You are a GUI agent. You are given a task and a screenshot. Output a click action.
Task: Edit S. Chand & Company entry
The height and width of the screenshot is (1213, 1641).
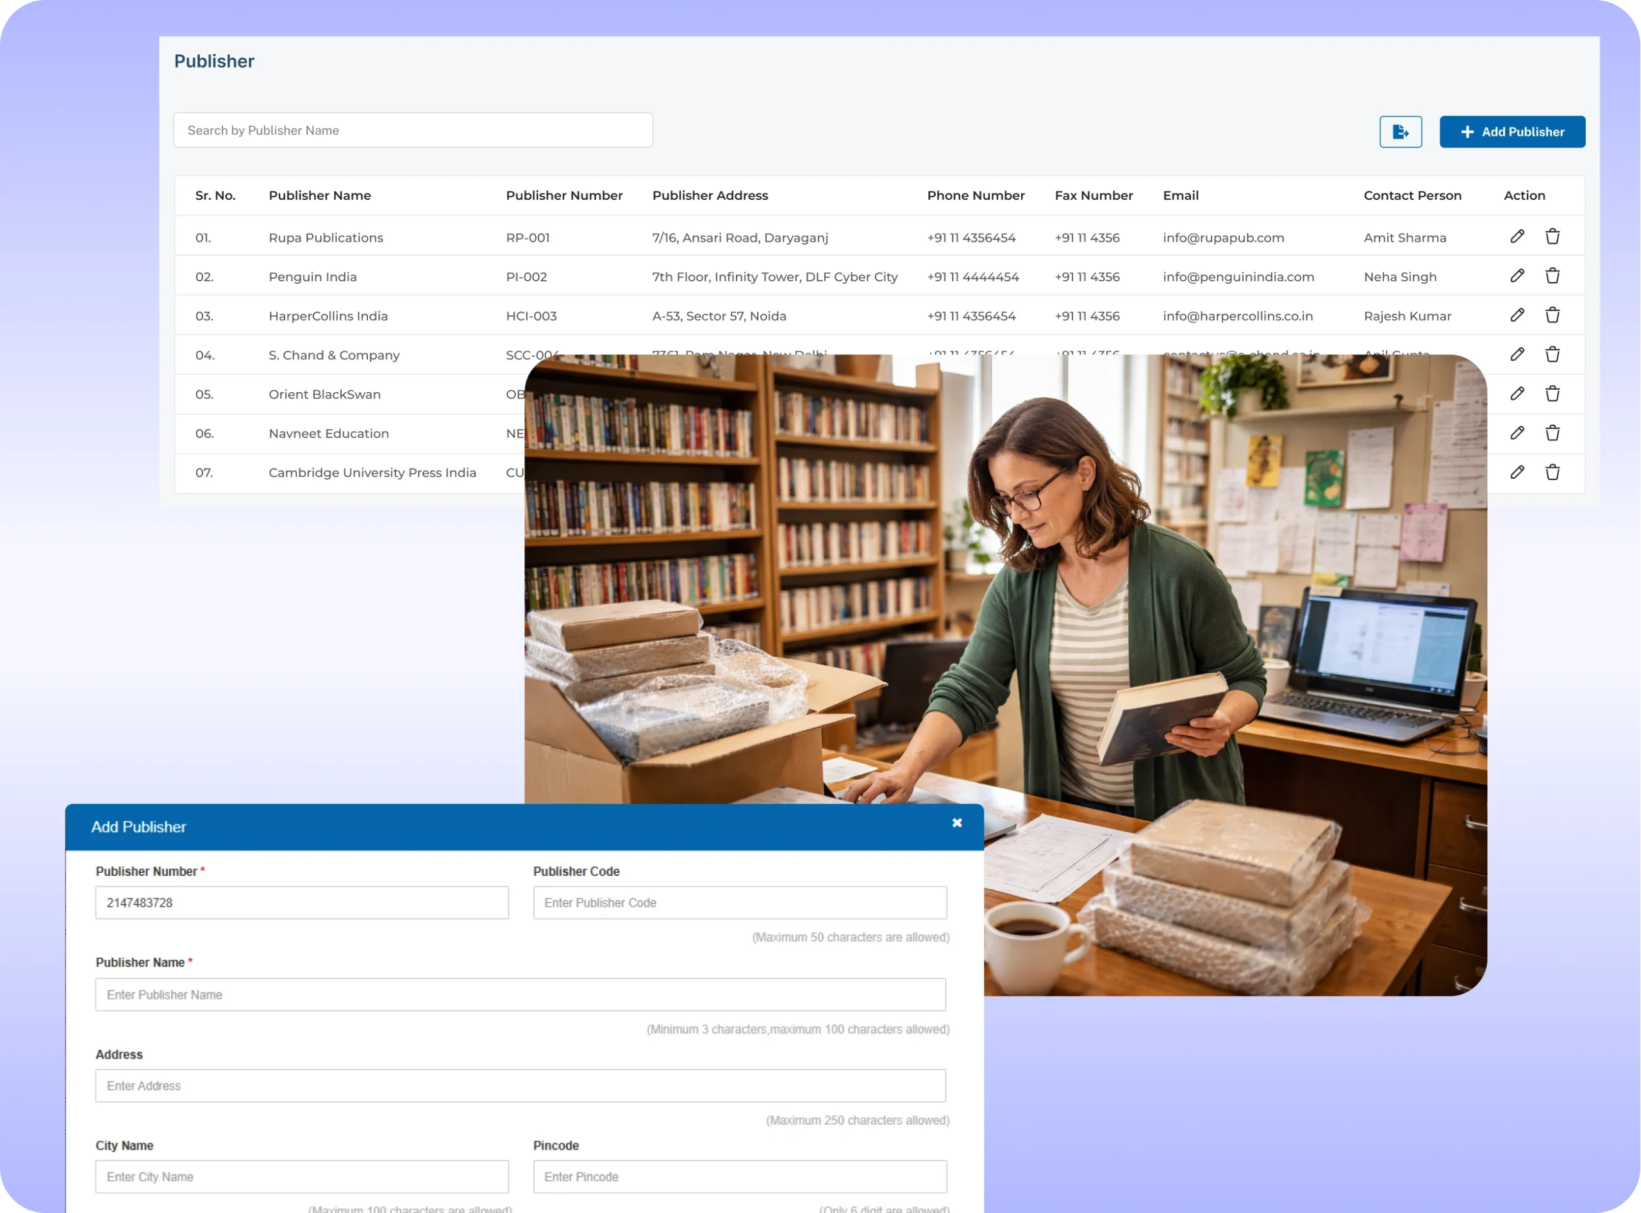coord(1517,354)
